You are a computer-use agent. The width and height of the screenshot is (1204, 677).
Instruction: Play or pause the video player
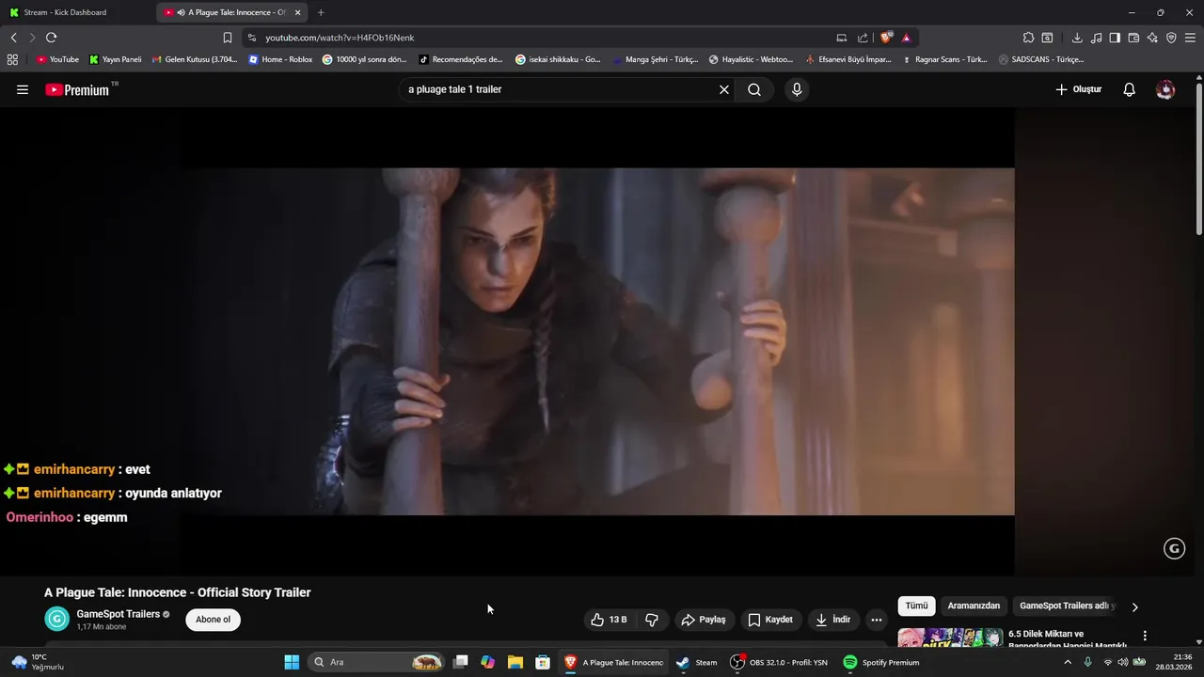[599, 341]
